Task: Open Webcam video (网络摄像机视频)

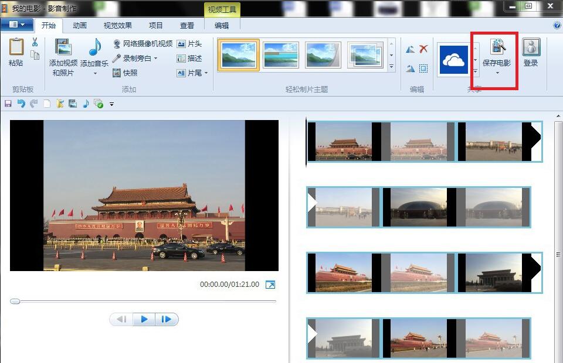Action: pos(143,44)
